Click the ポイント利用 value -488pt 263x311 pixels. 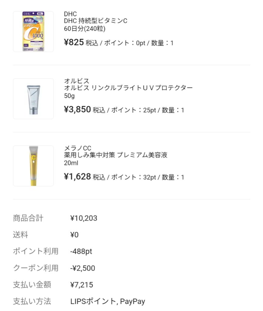click(81, 251)
